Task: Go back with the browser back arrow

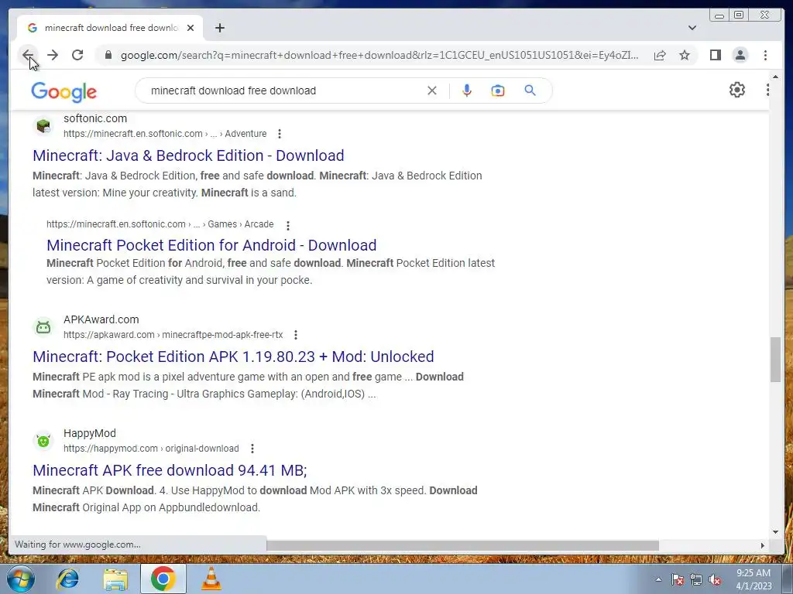Action: 28,55
